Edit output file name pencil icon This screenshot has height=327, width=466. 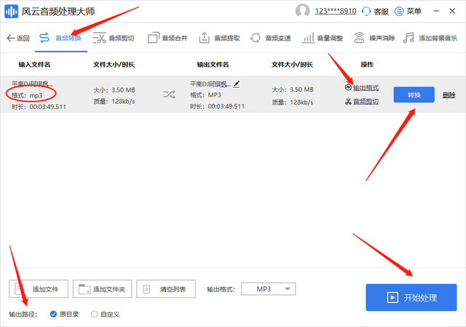coord(236,84)
